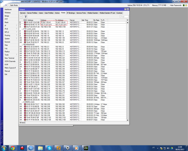
Task: Open the Windows Start button
Action: (x=4, y=148)
